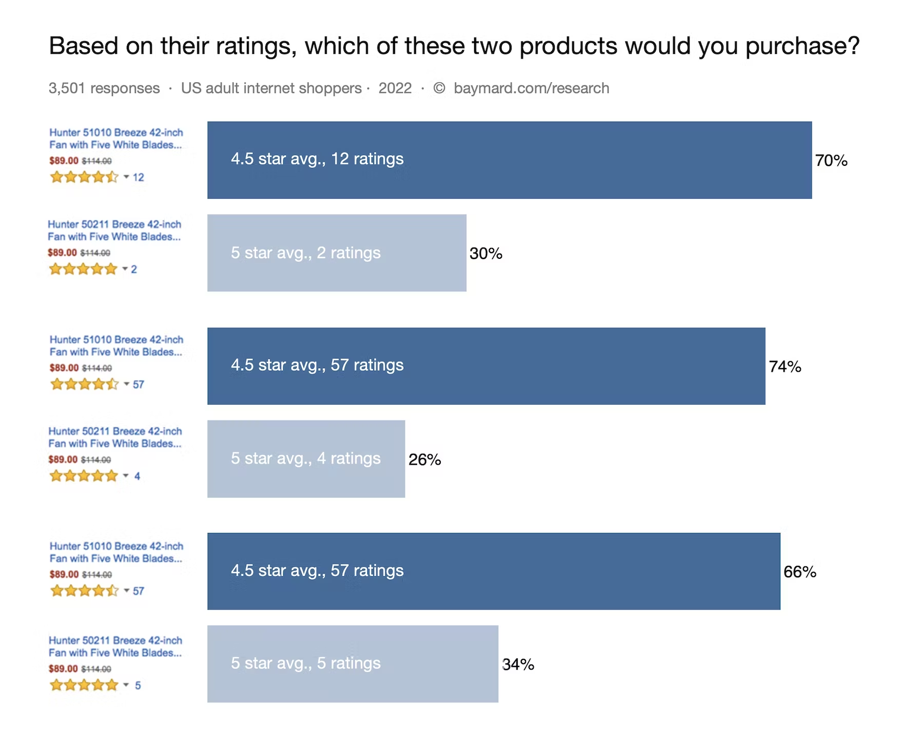Expand the small arrow beside the 4 ratings count

pyautogui.click(x=126, y=476)
